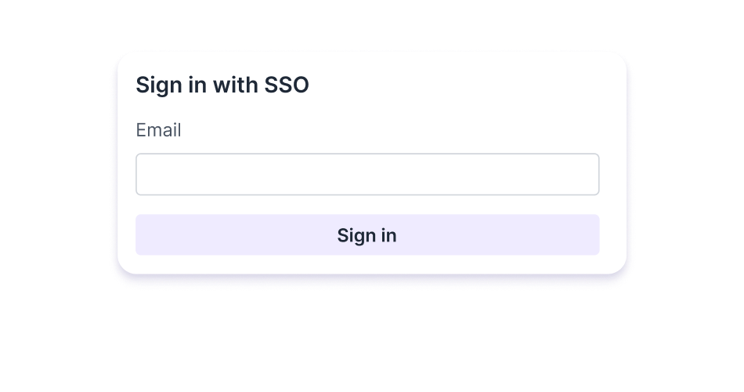This screenshot has height=392, width=744.
Task: Hit Sign in below the email box
Action: tap(367, 235)
